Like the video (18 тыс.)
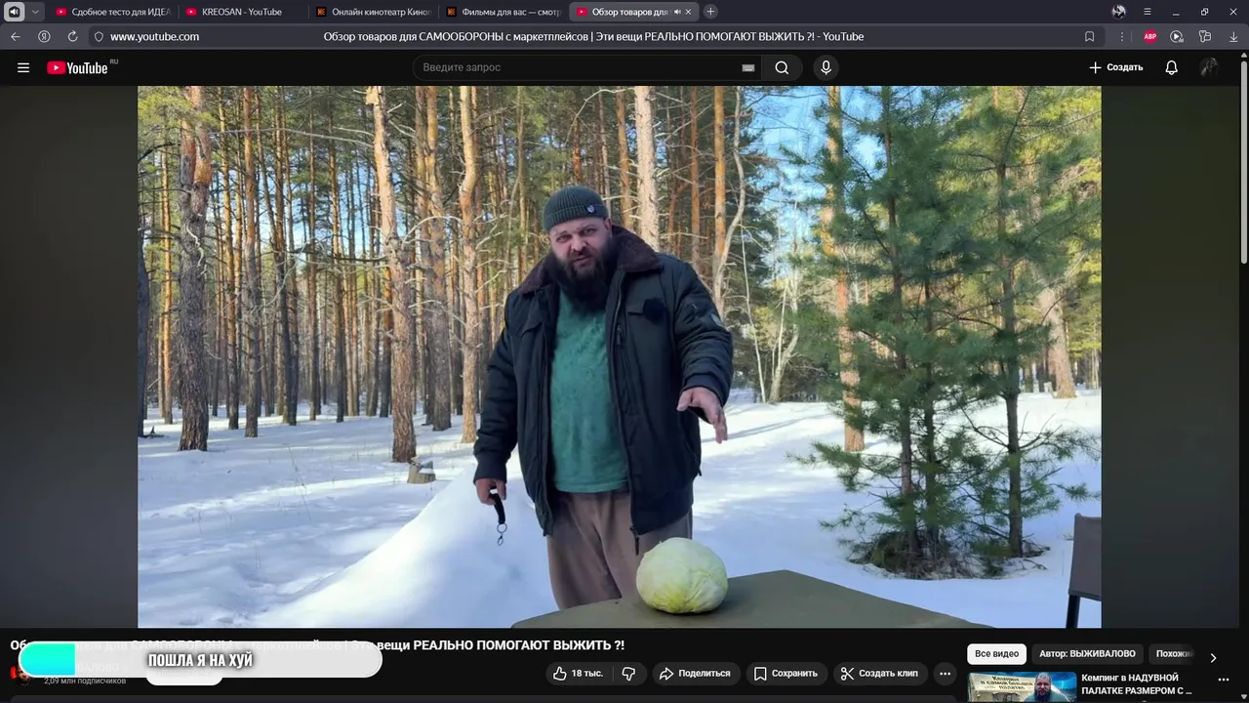This screenshot has width=1249, height=703. tap(578, 674)
